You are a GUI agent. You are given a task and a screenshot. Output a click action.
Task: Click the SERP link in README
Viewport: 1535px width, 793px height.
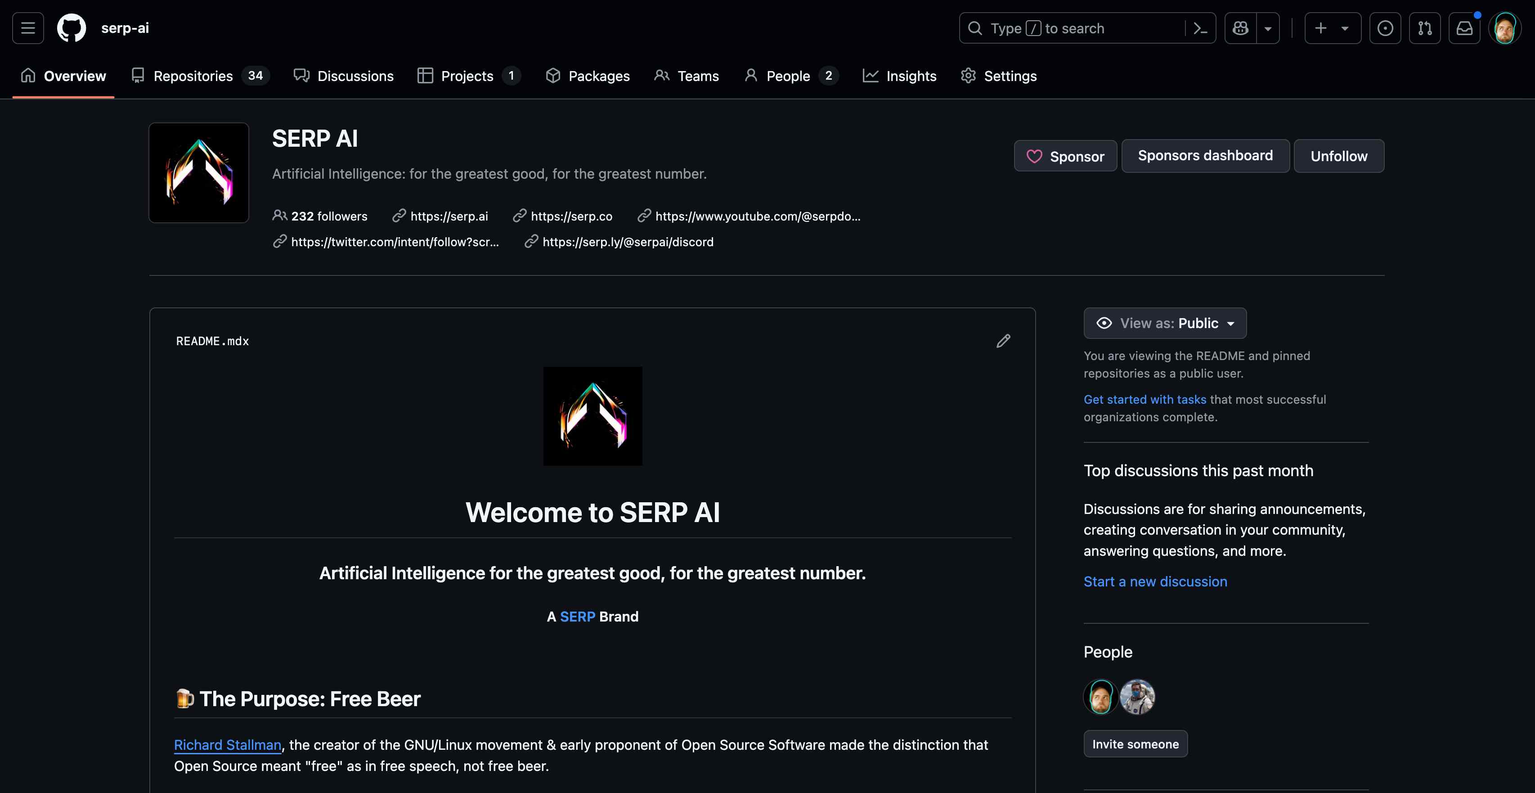577,617
